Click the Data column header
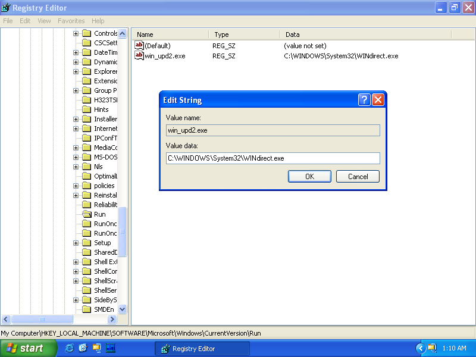The image size is (476, 357). (x=366, y=35)
